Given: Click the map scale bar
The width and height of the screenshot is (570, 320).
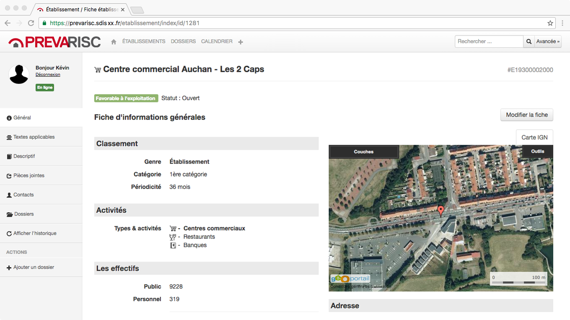Looking at the screenshot, I should [x=519, y=279].
